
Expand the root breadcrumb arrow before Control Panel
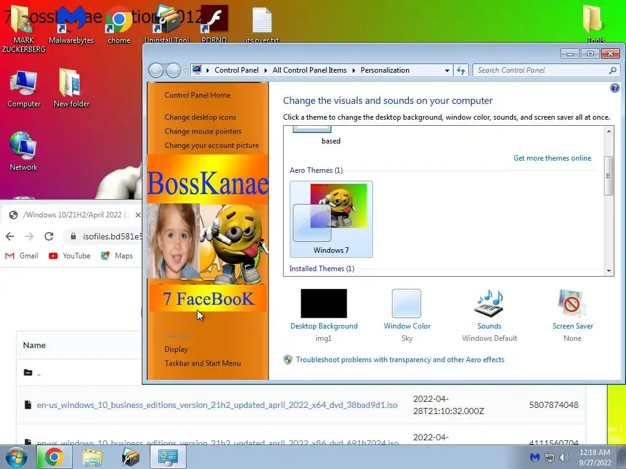tap(208, 70)
